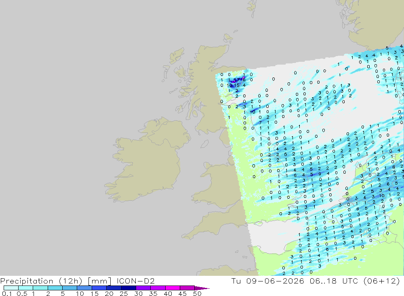The height and width of the screenshot is (296, 404).
Task: Click the lightest cyan 0.1–0.5 legend swatch
Action: coord(11,288)
